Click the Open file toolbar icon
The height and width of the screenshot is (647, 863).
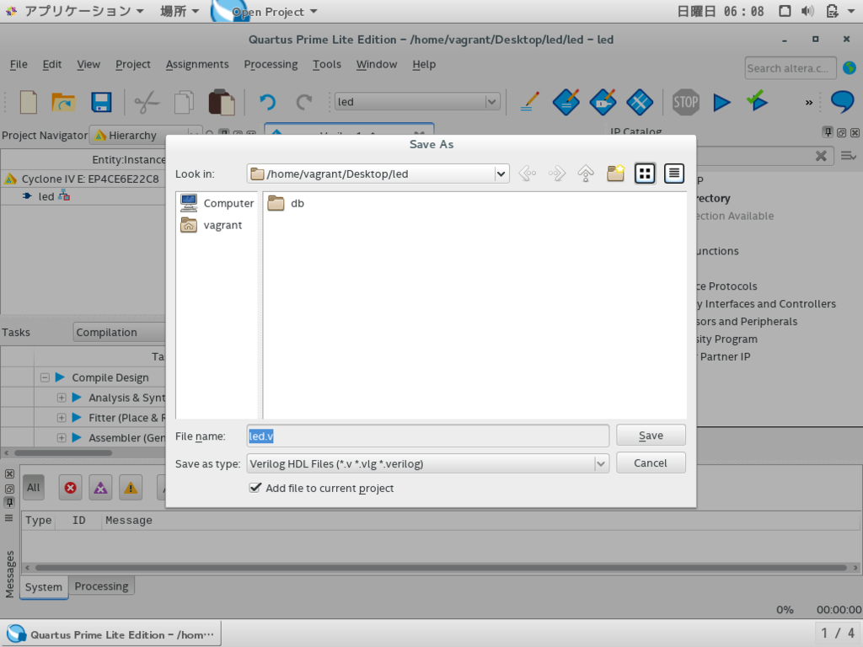click(x=63, y=102)
